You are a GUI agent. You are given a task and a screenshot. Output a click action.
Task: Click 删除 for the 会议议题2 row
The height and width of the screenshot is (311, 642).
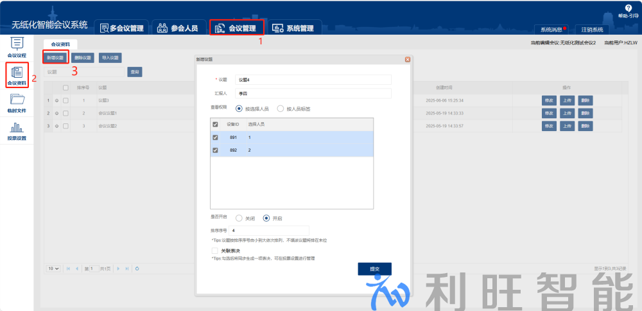586,126
